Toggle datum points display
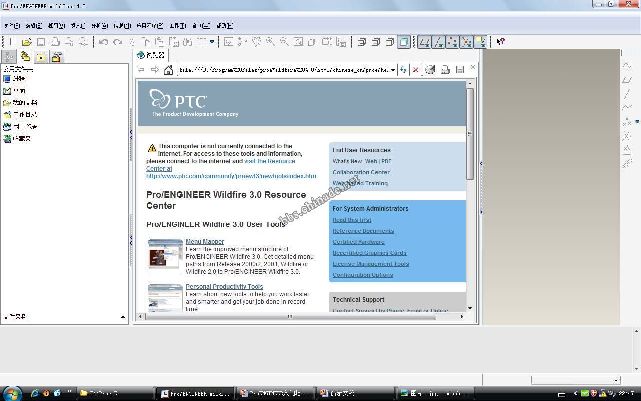641x401 pixels. pyautogui.click(x=452, y=42)
